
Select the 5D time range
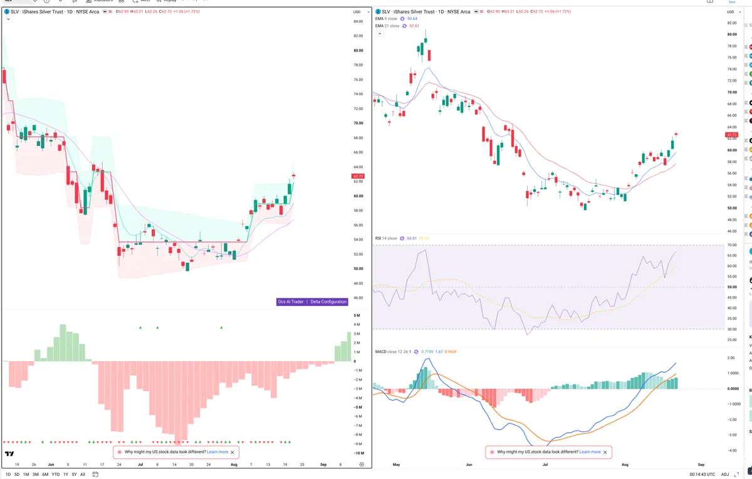point(17,474)
